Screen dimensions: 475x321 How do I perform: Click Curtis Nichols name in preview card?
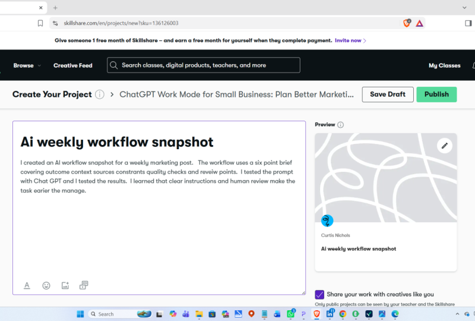335,235
